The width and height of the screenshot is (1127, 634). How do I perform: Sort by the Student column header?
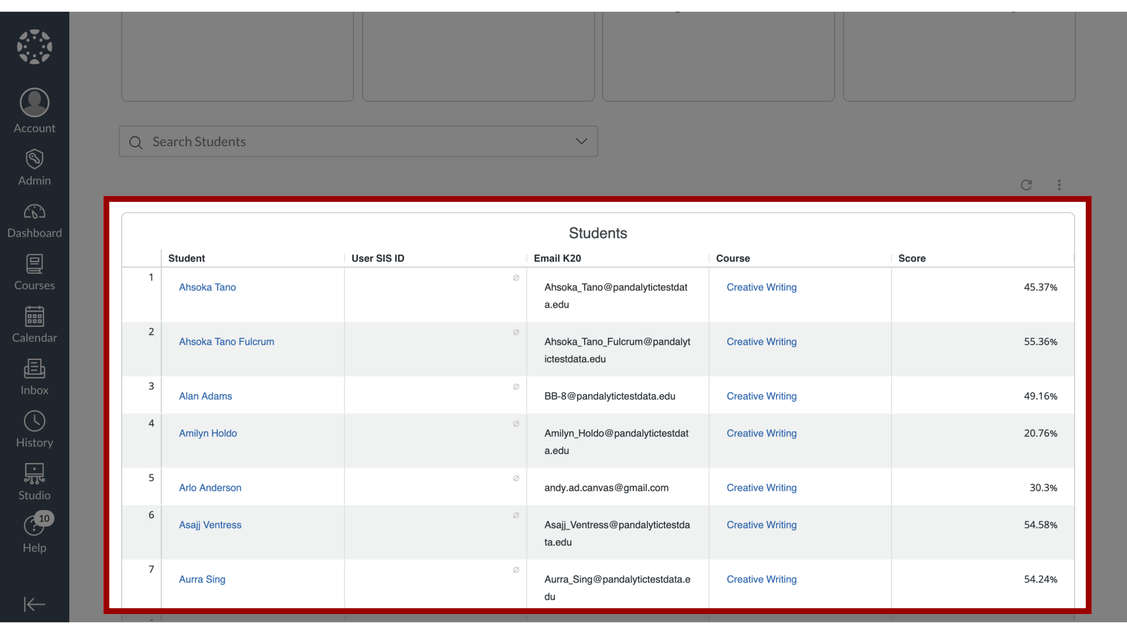[187, 258]
